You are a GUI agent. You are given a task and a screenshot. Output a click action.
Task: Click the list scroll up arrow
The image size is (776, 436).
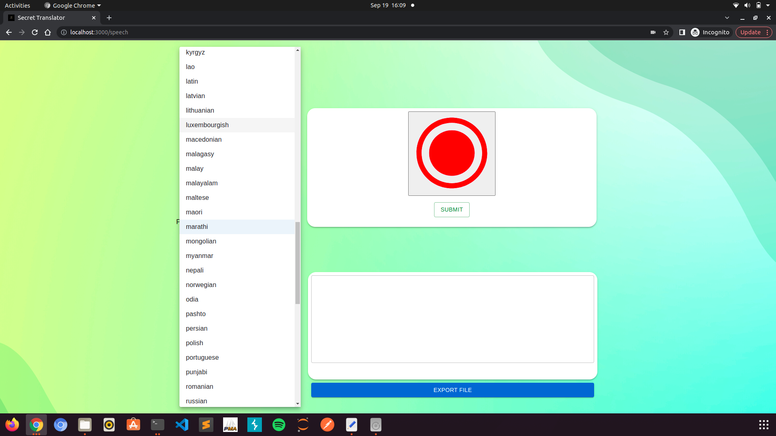click(x=297, y=50)
